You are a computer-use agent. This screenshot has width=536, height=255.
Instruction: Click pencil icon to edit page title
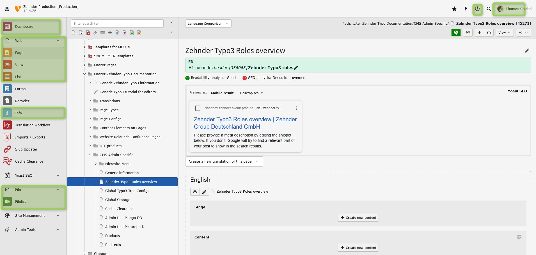(527, 51)
